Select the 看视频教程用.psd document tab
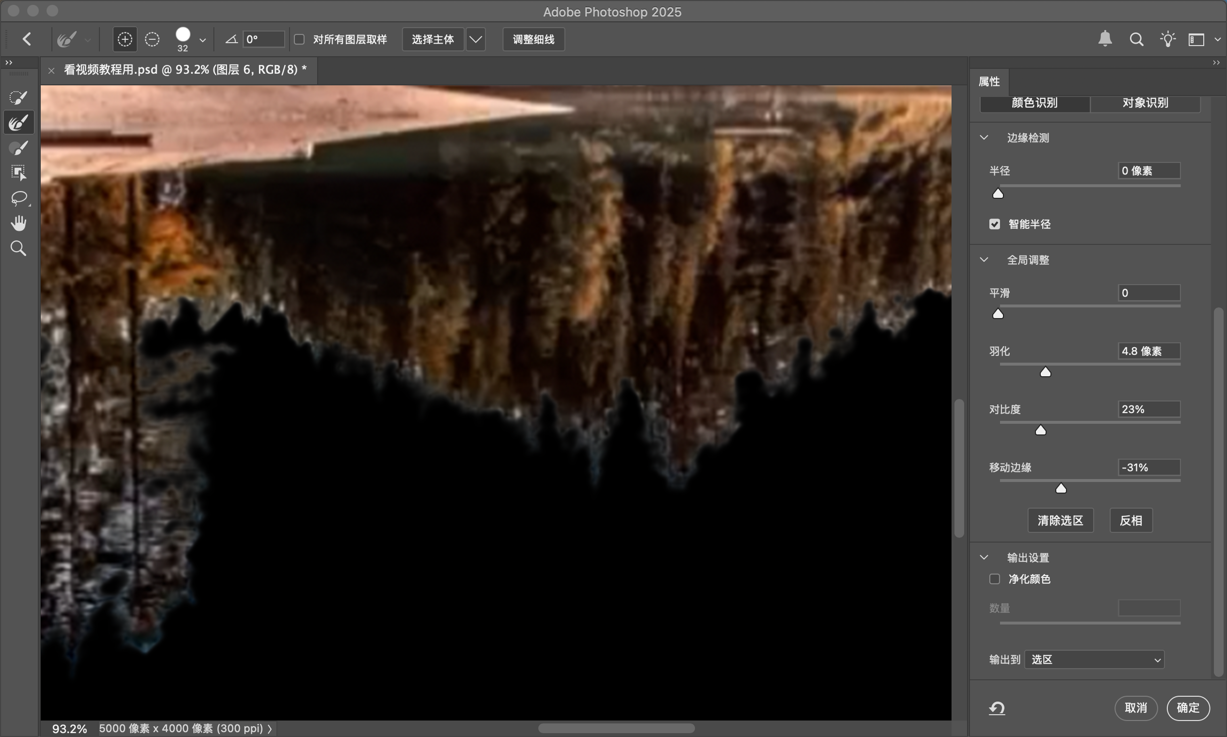 [x=184, y=70]
